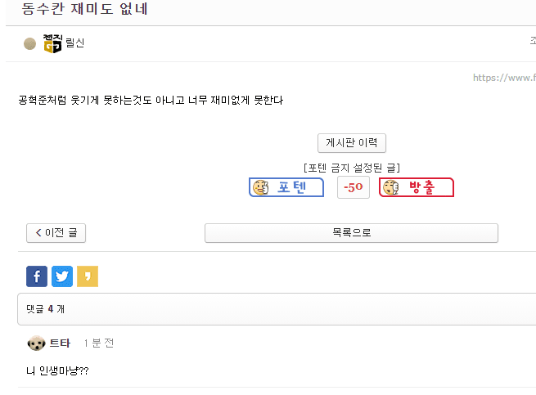Downvote with the red 방출 button

[x=417, y=187]
